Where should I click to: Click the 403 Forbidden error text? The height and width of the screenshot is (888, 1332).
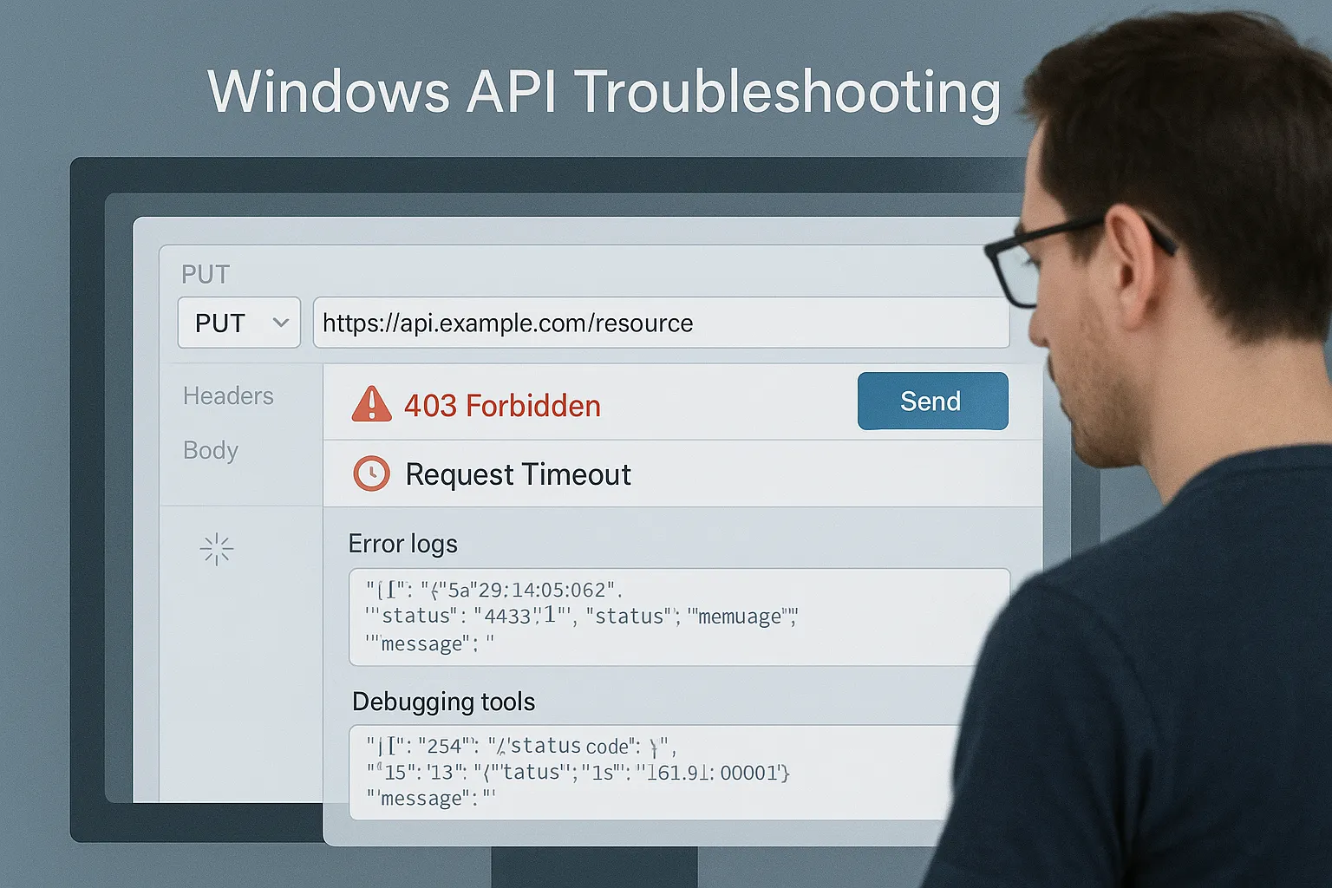coord(502,406)
